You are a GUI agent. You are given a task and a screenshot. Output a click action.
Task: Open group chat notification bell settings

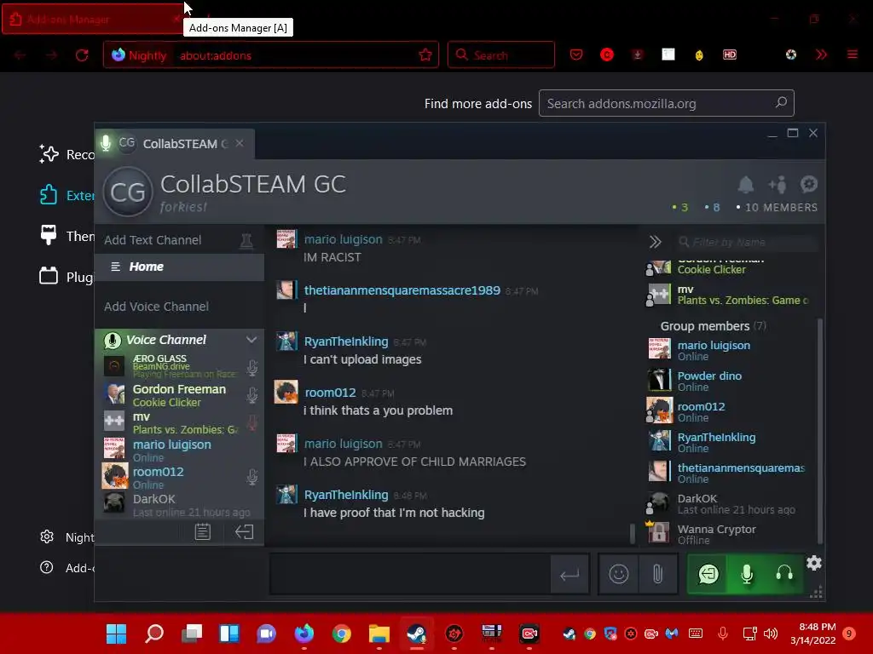click(745, 185)
